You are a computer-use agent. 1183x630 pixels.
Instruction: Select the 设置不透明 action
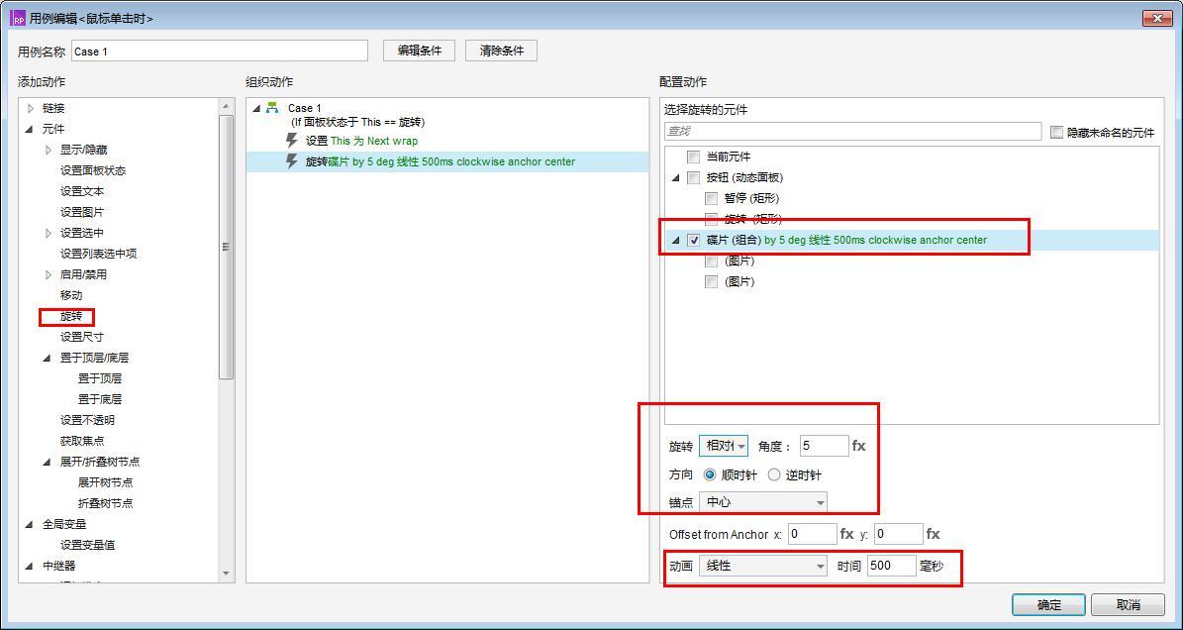pos(87,420)
